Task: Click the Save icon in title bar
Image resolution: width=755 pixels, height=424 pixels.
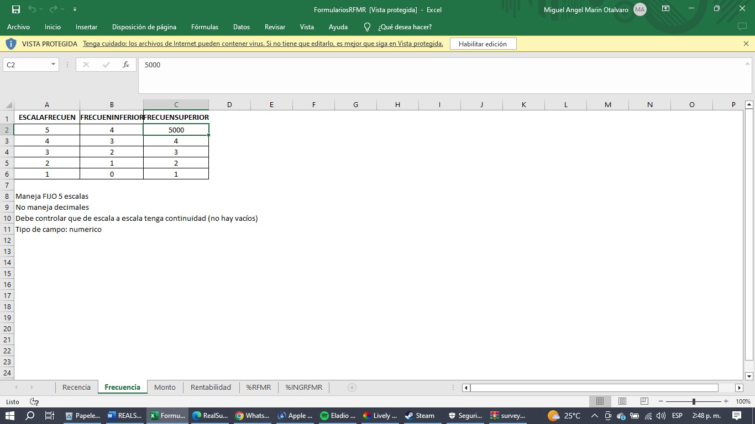Action: click(15, 9)
